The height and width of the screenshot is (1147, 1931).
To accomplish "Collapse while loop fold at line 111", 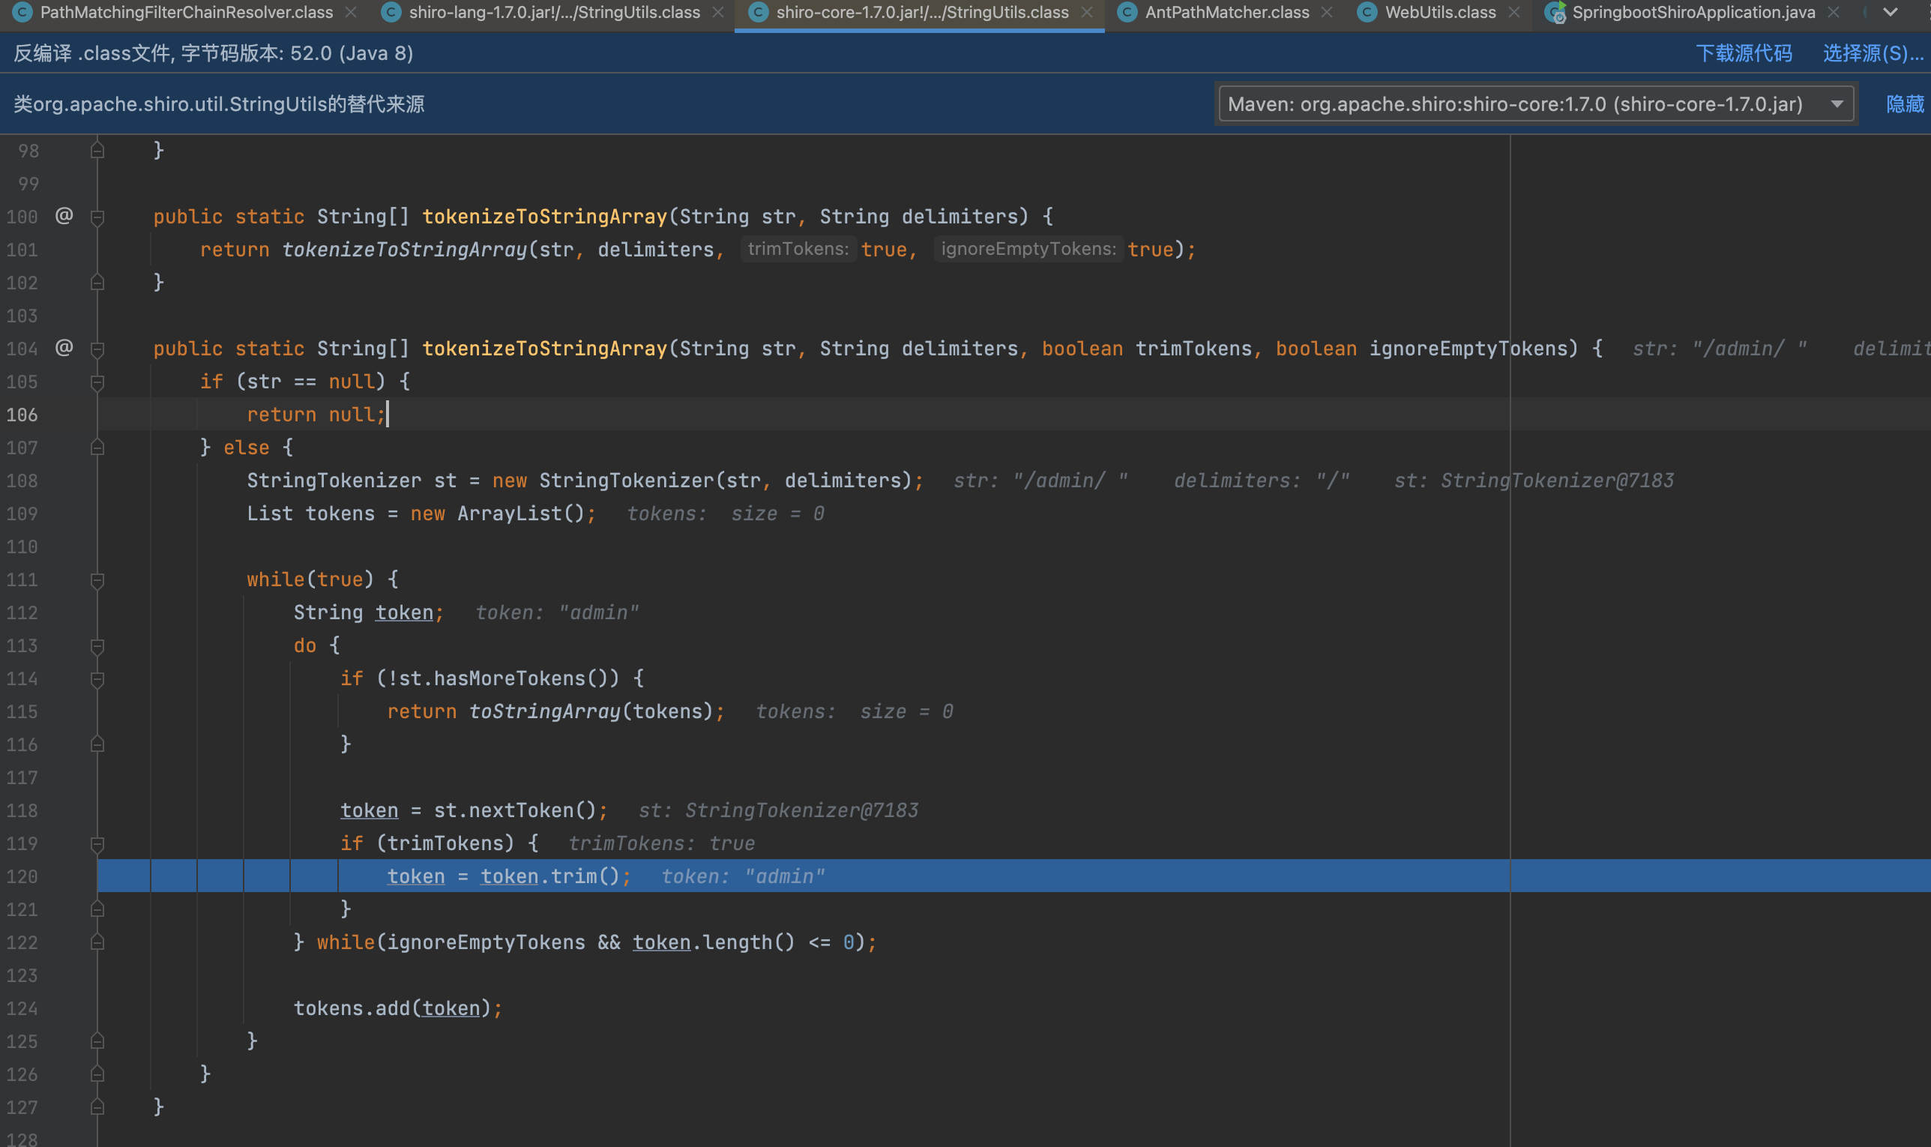I will tap(97, 580).
